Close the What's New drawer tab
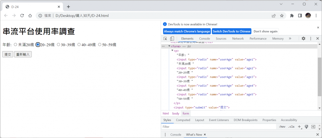 click(x=205, y=135)
